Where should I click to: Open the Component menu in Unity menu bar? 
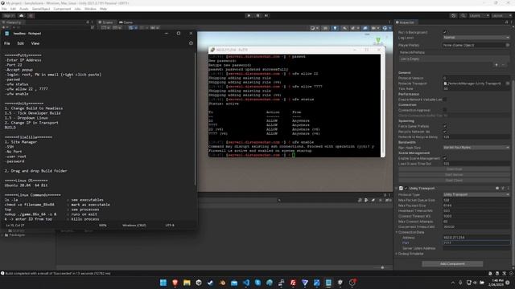[x=62, y=9]
